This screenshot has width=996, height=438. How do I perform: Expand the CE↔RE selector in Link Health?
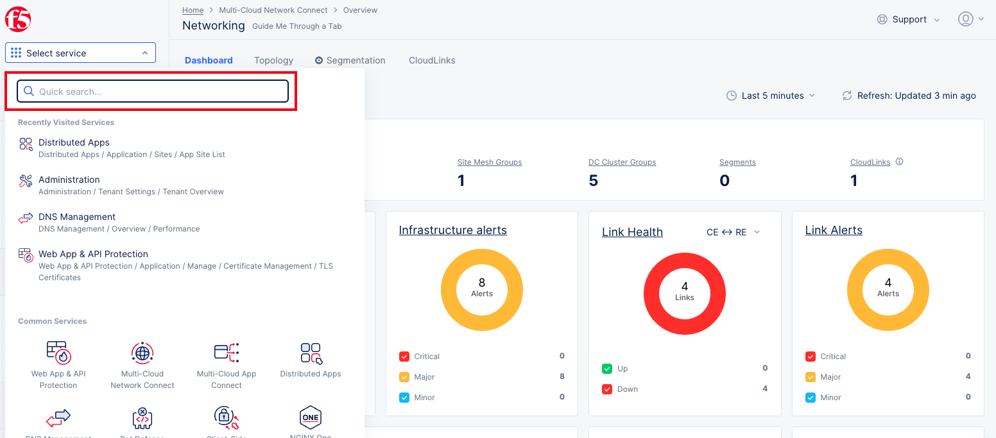pyautogui.click(x=733, y=232)
